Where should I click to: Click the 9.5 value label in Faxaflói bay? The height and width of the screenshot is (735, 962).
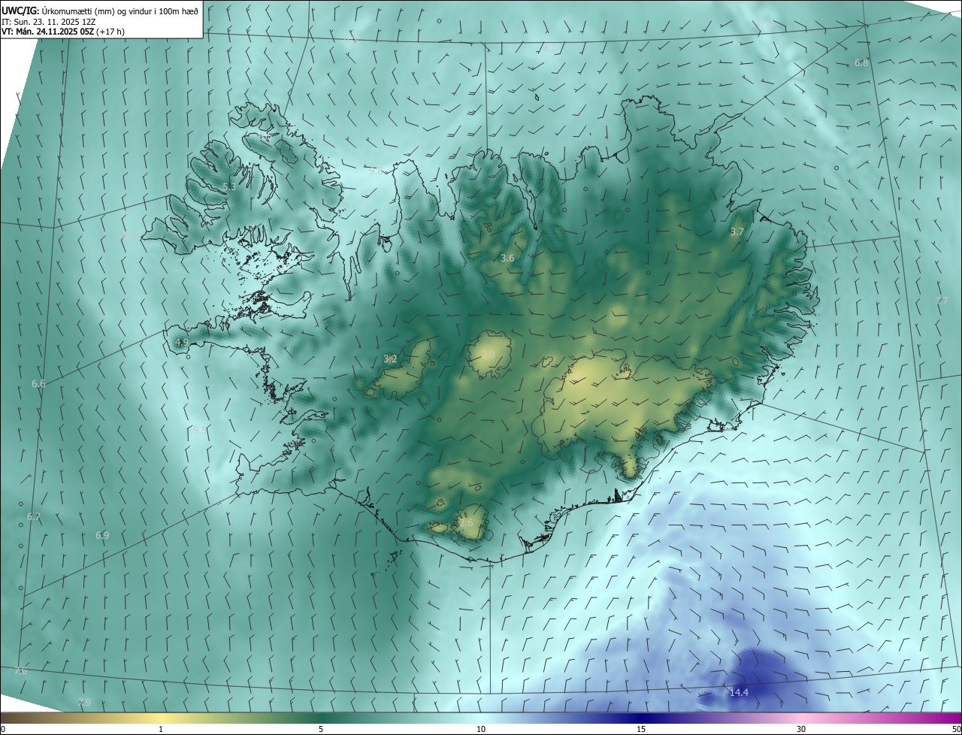coord(199,430)
